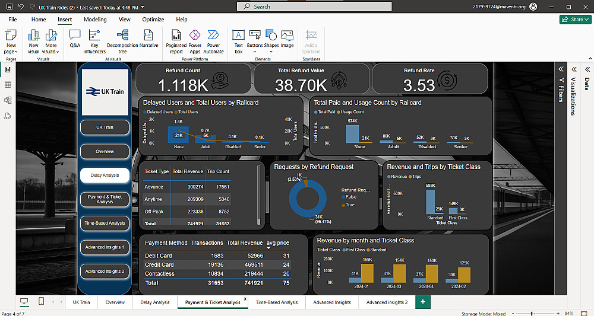The width and height of the screenshot is (594, 316).
Task: Click the Share button
Action: (x=575, y=20)
